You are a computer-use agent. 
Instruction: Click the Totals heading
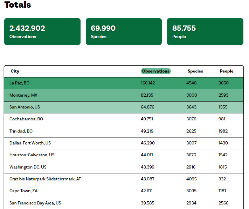[x=18, y=5]
